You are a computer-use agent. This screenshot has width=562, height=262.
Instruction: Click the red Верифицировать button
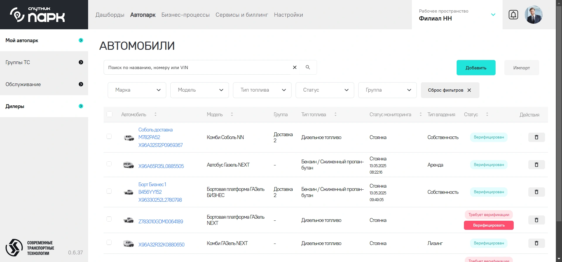(489, 225)
